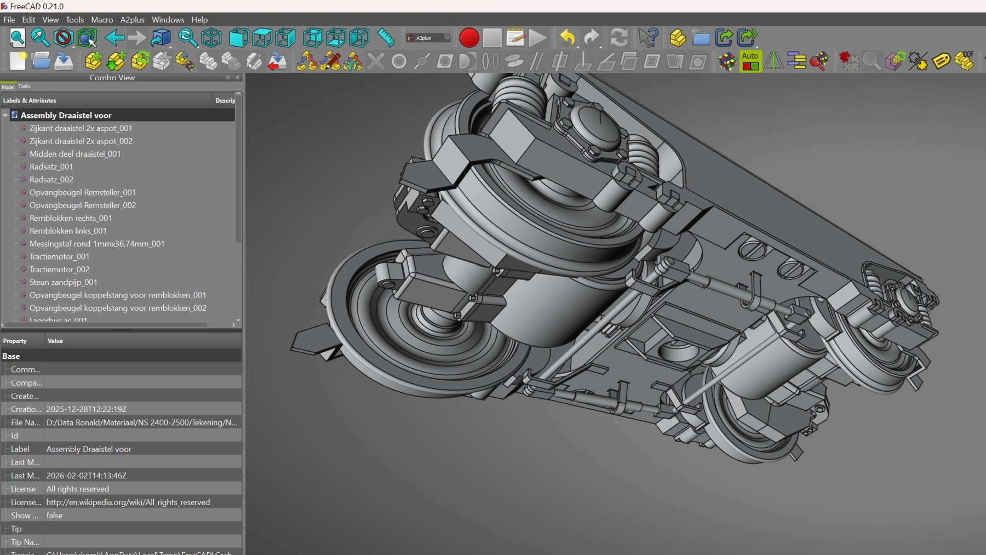
Task: Switch to the Tasks tab
Action: tap(24, 87)
